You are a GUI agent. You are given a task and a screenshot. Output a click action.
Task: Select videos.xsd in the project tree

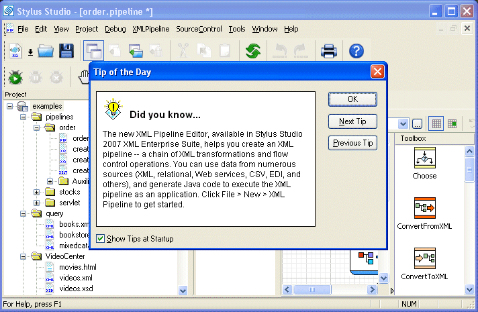tap(76, 289)
